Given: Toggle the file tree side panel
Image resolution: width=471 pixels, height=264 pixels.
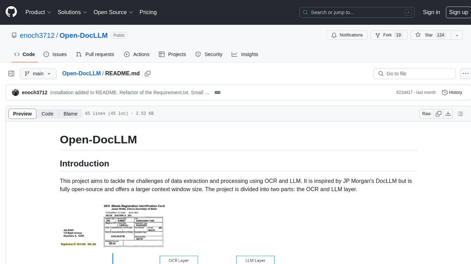Looking at the screenshot, I should 11,74.
